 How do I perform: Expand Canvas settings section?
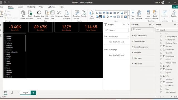click(139, 41)
